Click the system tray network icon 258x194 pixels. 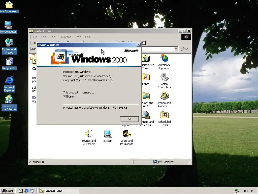(x=237, y=191)
